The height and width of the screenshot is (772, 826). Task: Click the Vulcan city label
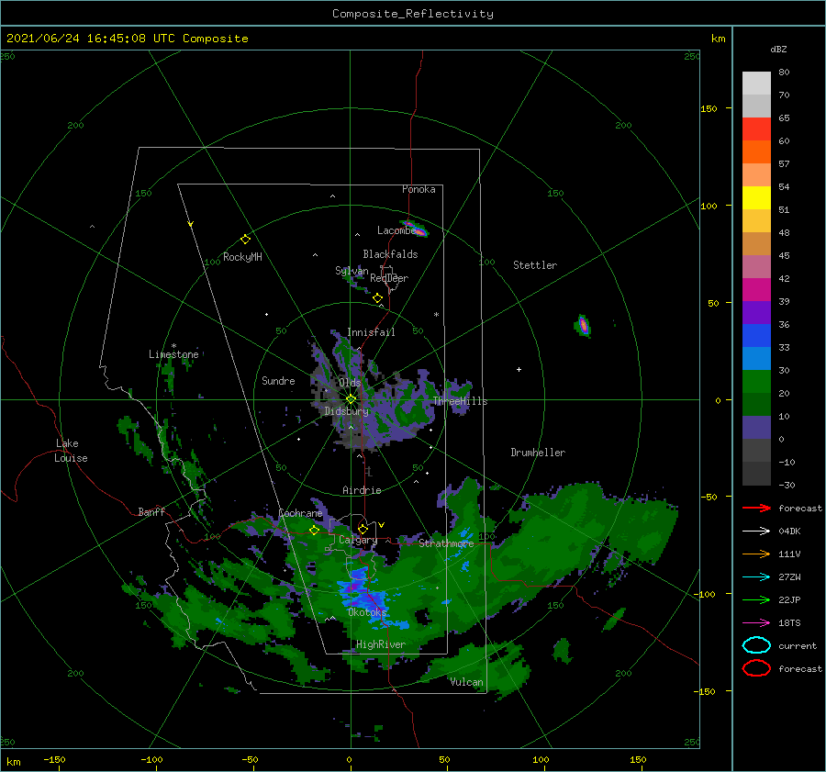coord(467,682)
